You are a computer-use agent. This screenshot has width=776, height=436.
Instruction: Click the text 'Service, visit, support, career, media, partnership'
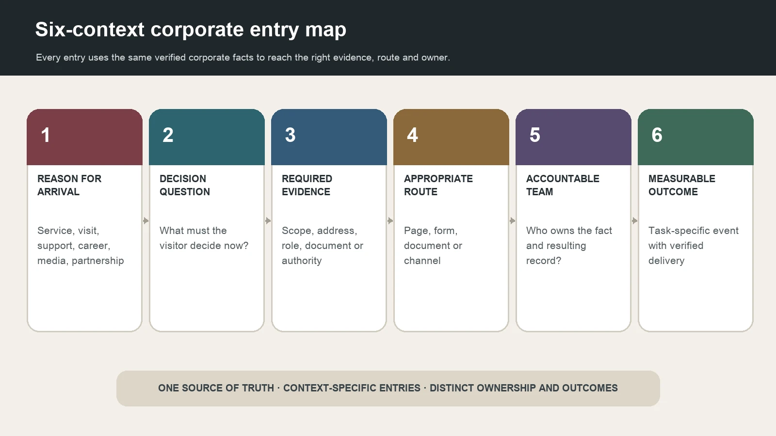click(x=81, y=246)
